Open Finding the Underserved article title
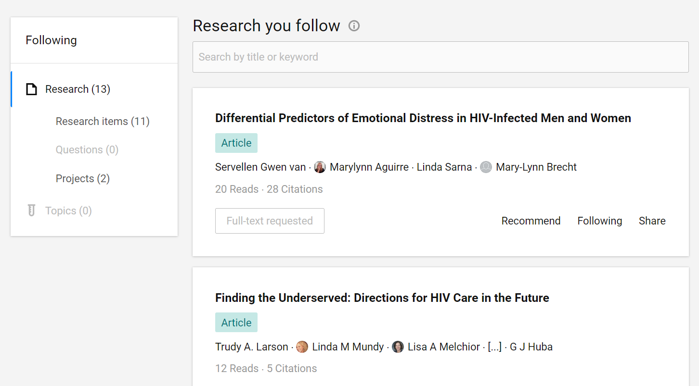 click(x=382, y=298)
